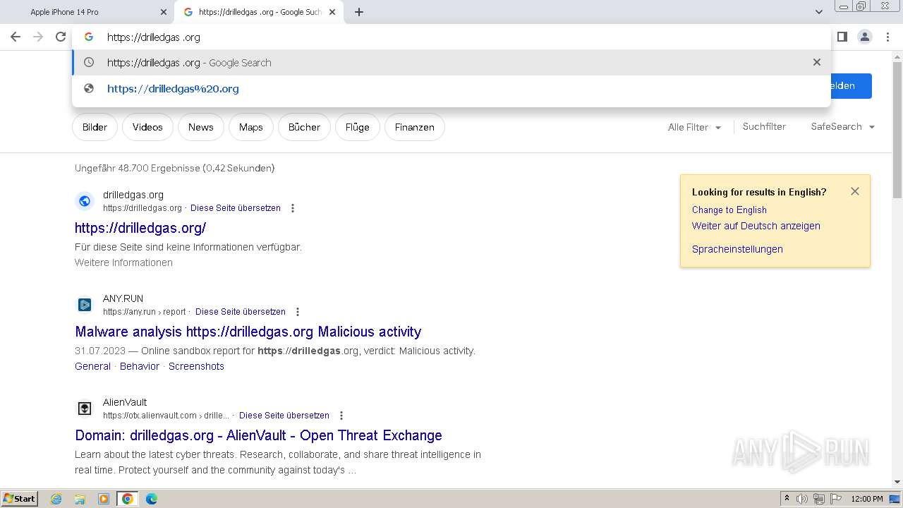The height and width of the screenshot is (508, 903).
Task: Click the ANY.RUN site favicon
Action: tap(85, 305)
